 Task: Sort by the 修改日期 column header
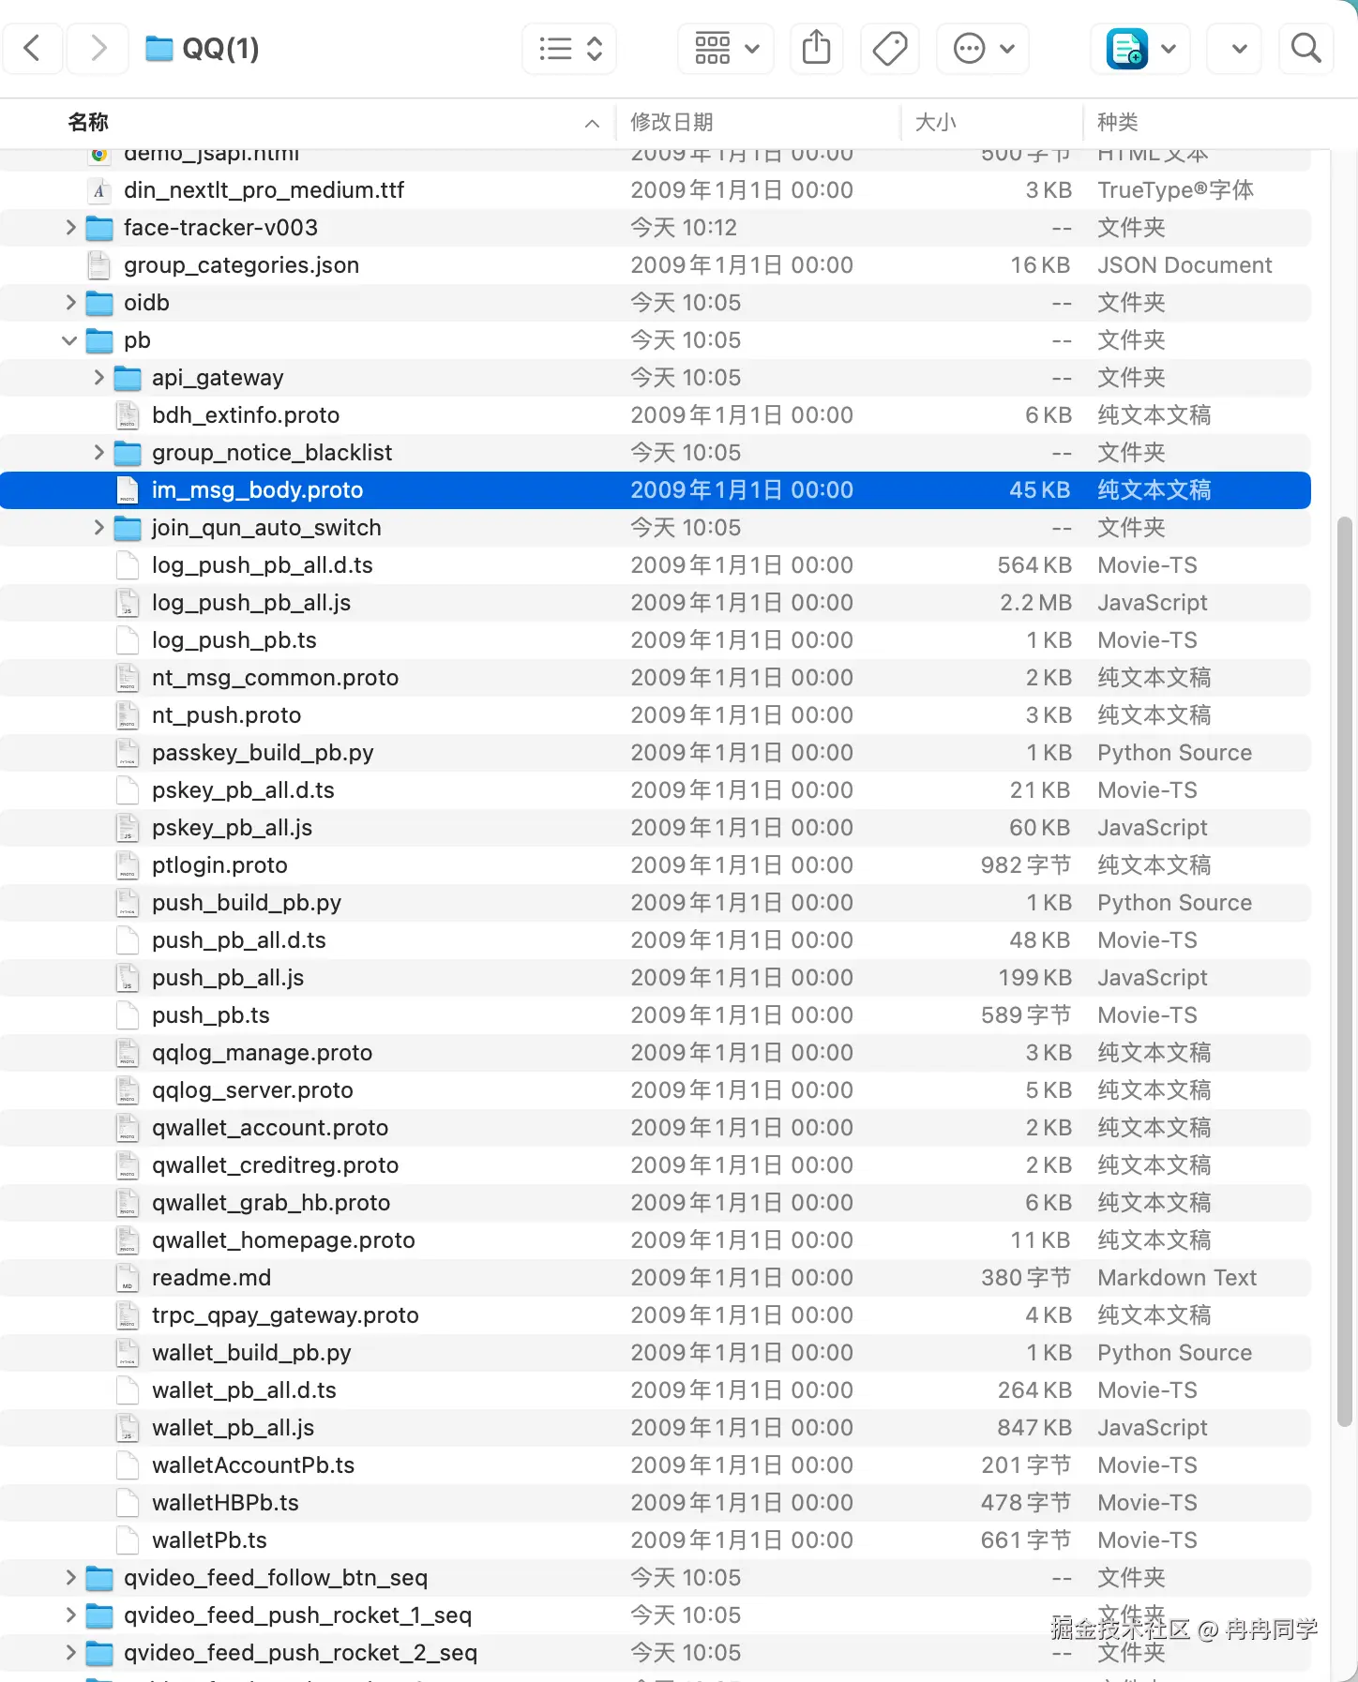pos(671,122)
